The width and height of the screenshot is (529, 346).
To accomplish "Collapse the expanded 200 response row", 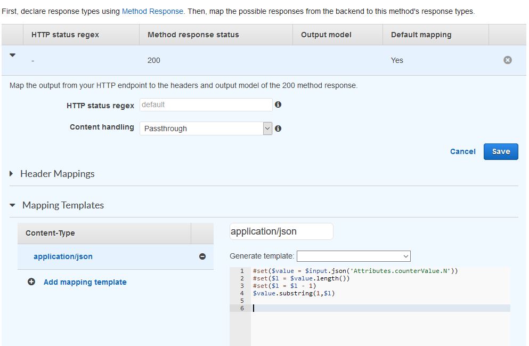I will click(x=12, y=55).
